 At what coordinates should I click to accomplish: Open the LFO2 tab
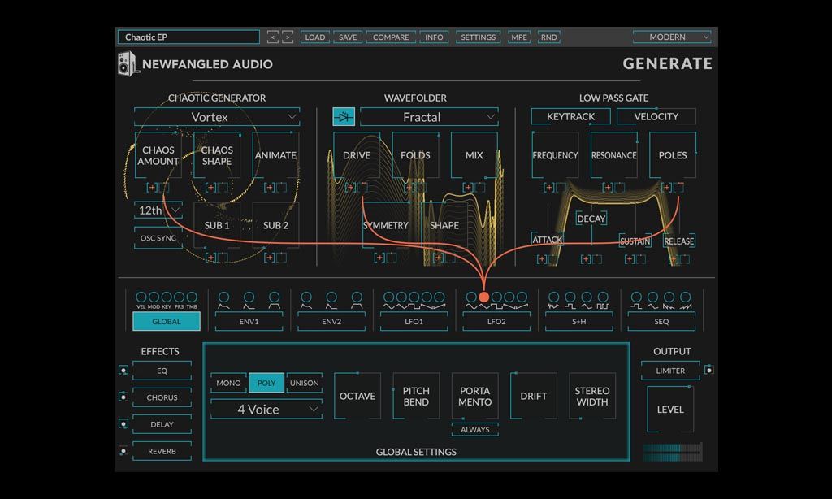coord(496,321)
